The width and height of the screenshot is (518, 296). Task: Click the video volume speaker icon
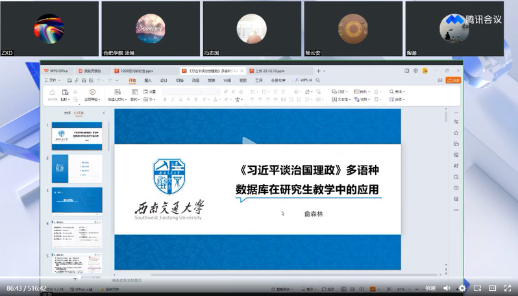pos(447,288)
